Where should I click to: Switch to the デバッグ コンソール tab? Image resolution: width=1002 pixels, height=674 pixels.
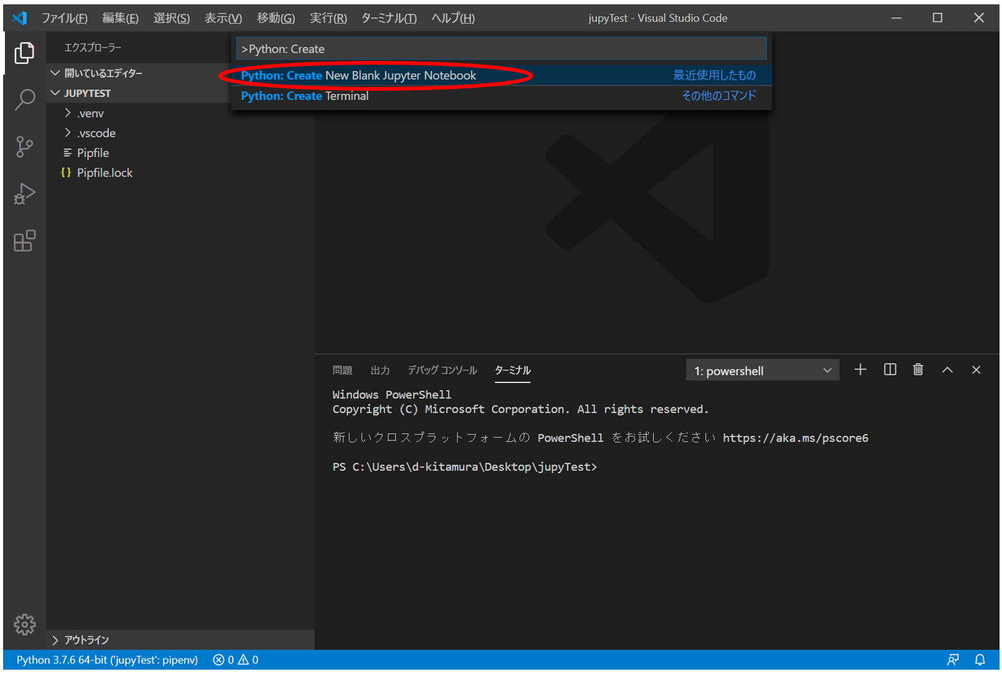[x=442, y=371]
